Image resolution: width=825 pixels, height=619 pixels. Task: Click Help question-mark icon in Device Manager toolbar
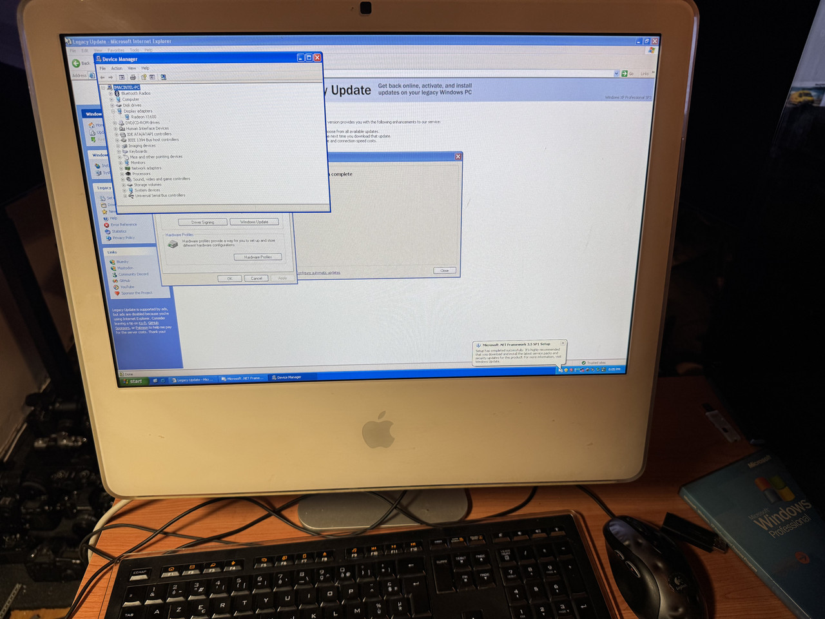[144, 77]
